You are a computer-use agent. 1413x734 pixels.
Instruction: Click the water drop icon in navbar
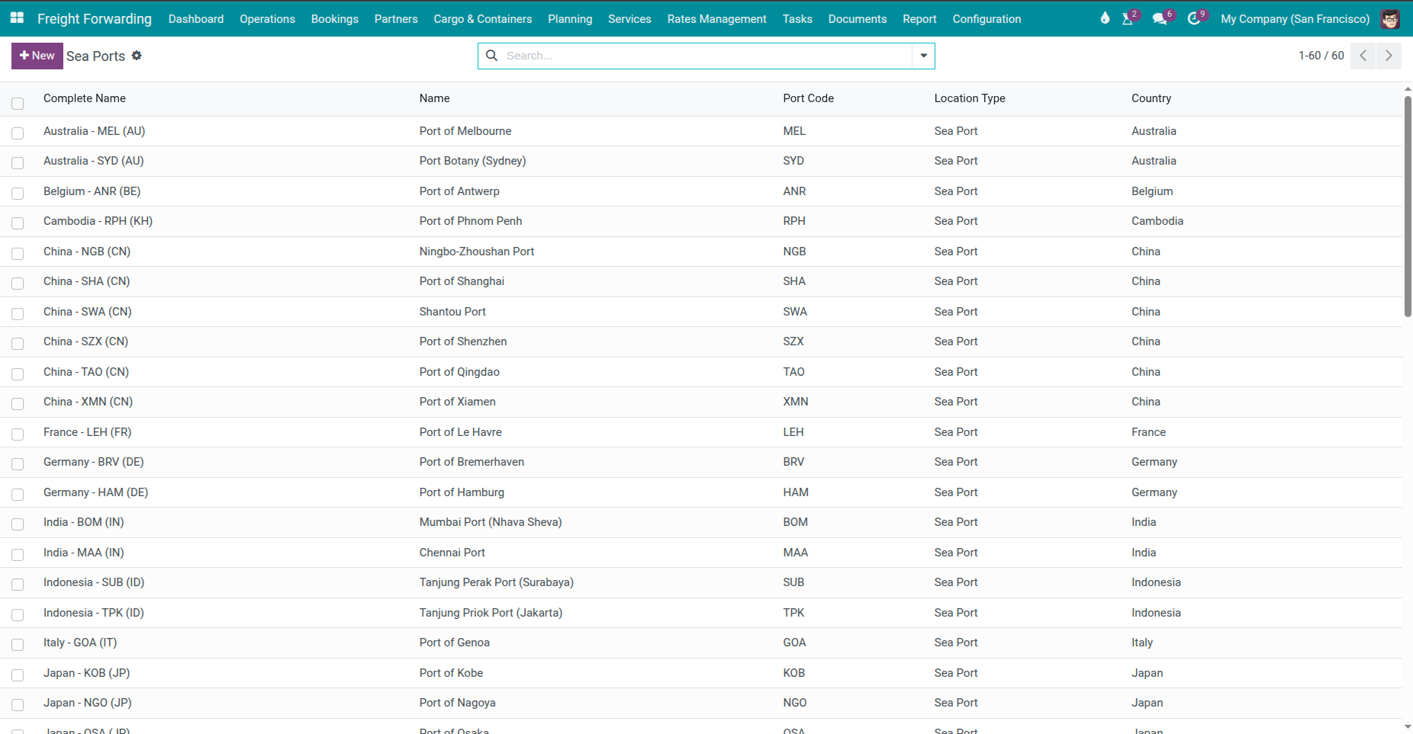[1105, 18]
